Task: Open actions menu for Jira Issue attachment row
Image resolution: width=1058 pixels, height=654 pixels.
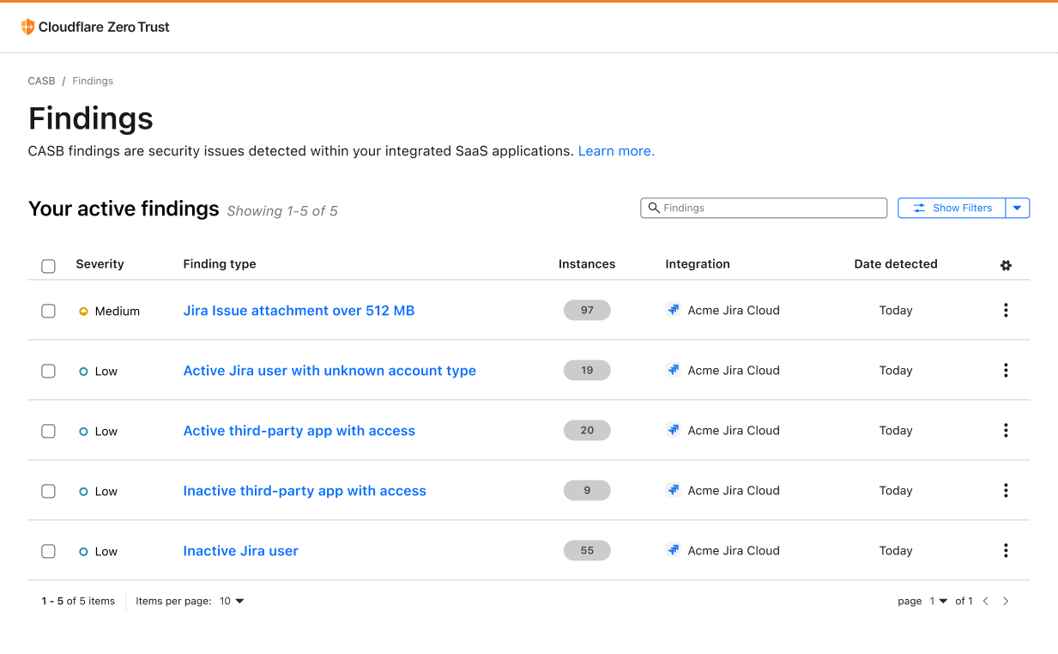Action: point(1006,310)
